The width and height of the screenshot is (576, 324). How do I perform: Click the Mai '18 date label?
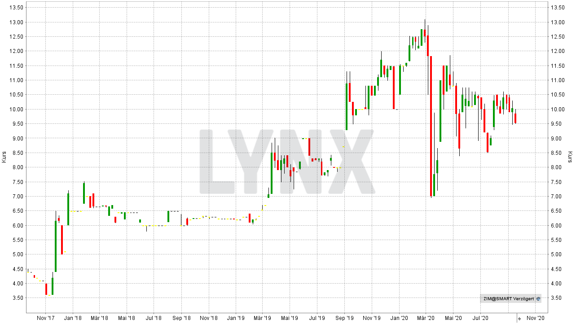(127, 318)
